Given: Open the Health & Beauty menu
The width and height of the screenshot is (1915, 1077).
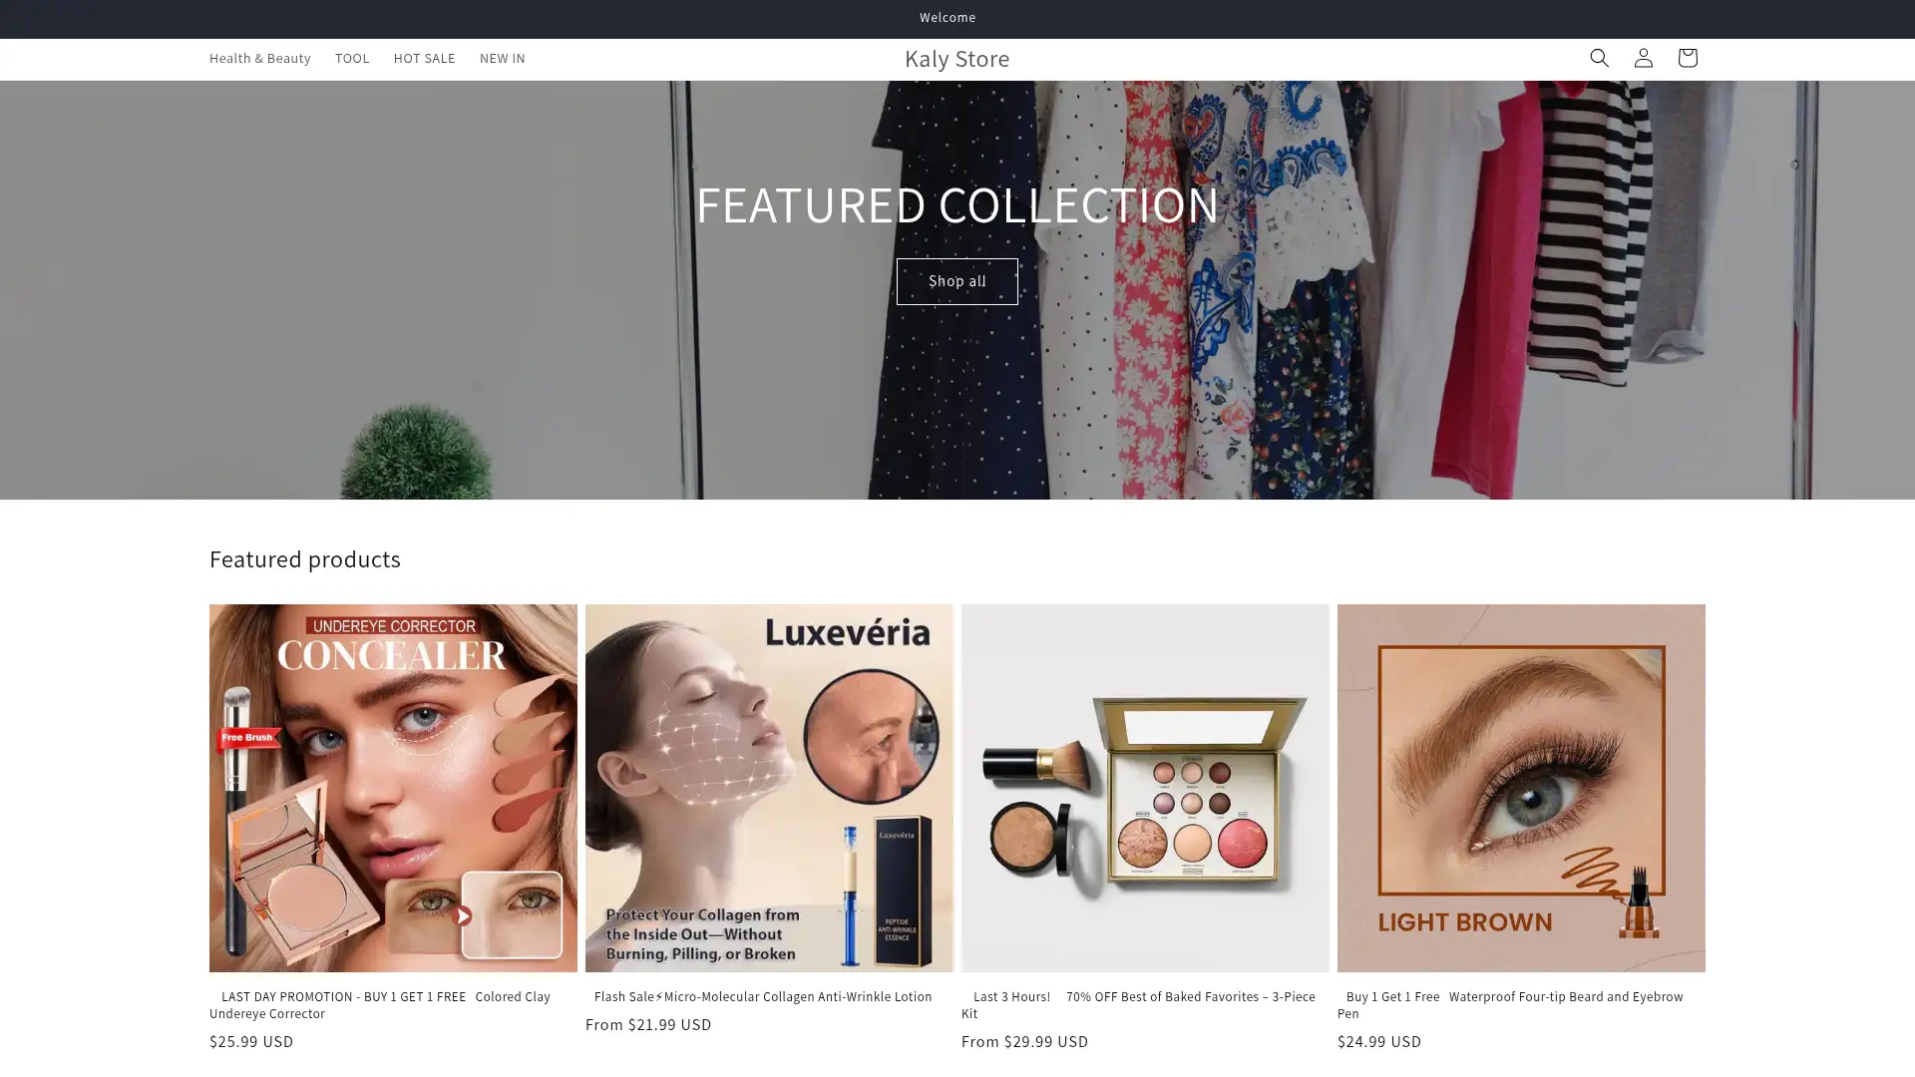Looking at the screenshot, I should tap(259, 58).
